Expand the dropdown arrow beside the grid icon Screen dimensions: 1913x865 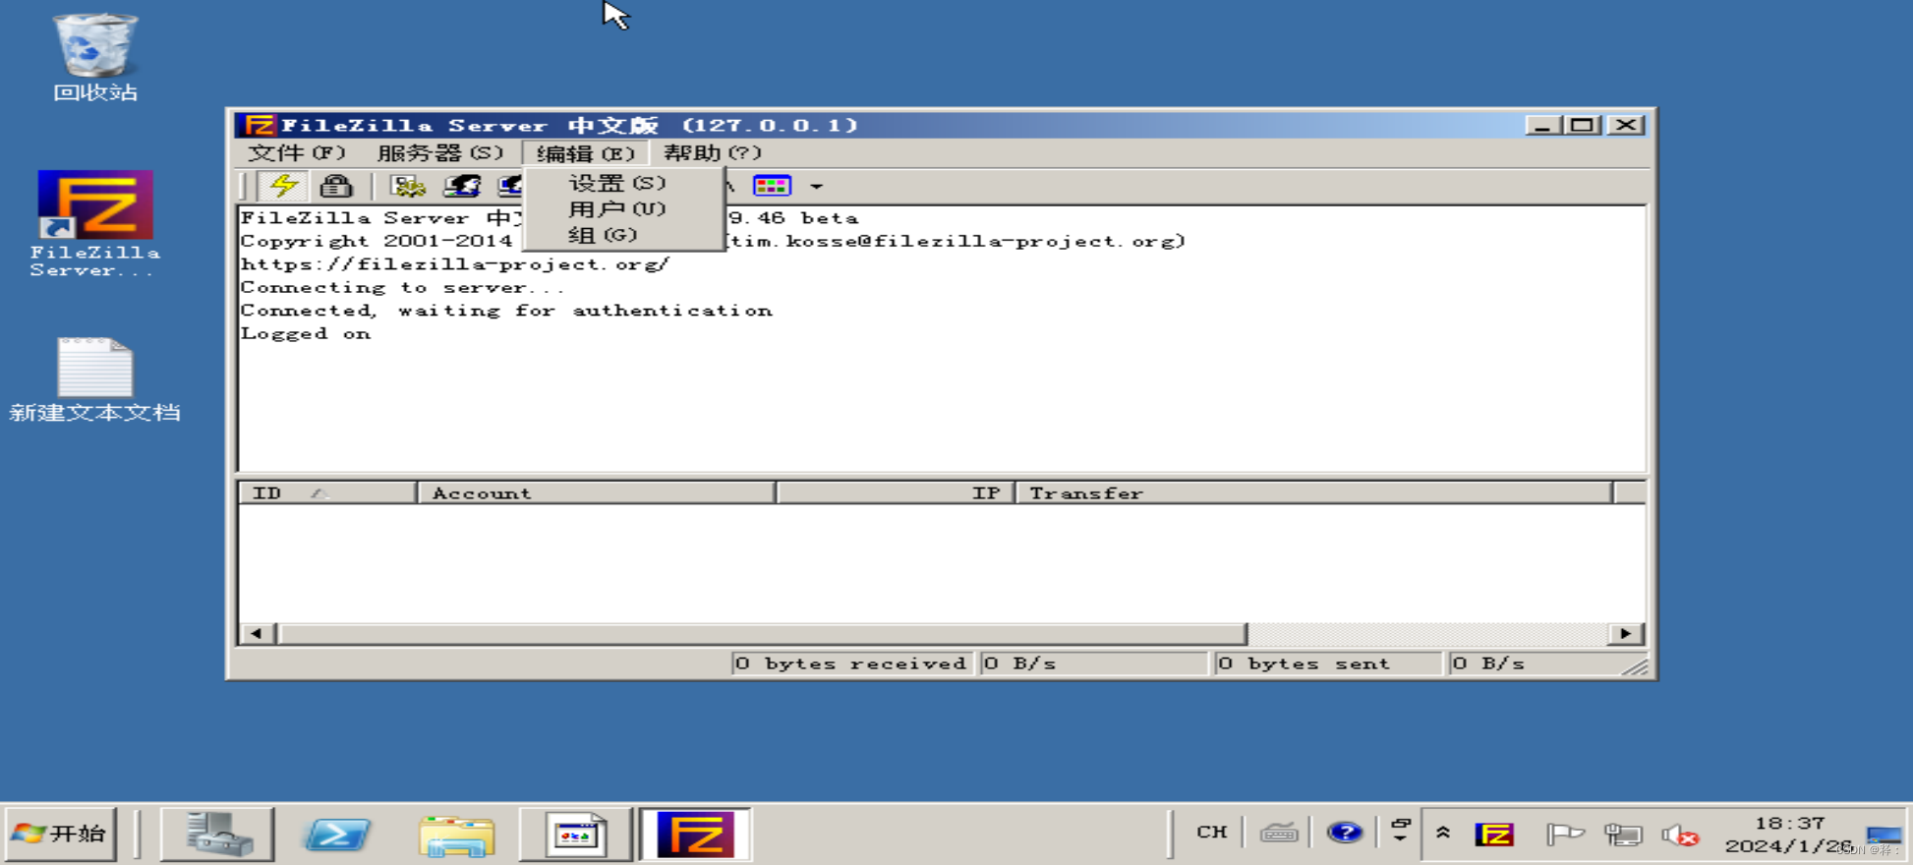pos(816,186)
